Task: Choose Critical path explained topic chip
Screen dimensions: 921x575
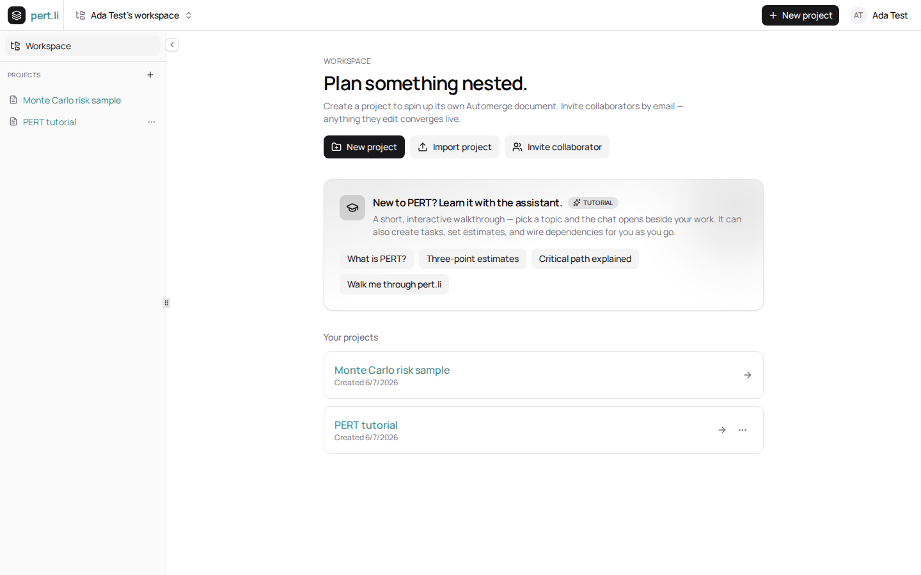Action: coord(585,259)
